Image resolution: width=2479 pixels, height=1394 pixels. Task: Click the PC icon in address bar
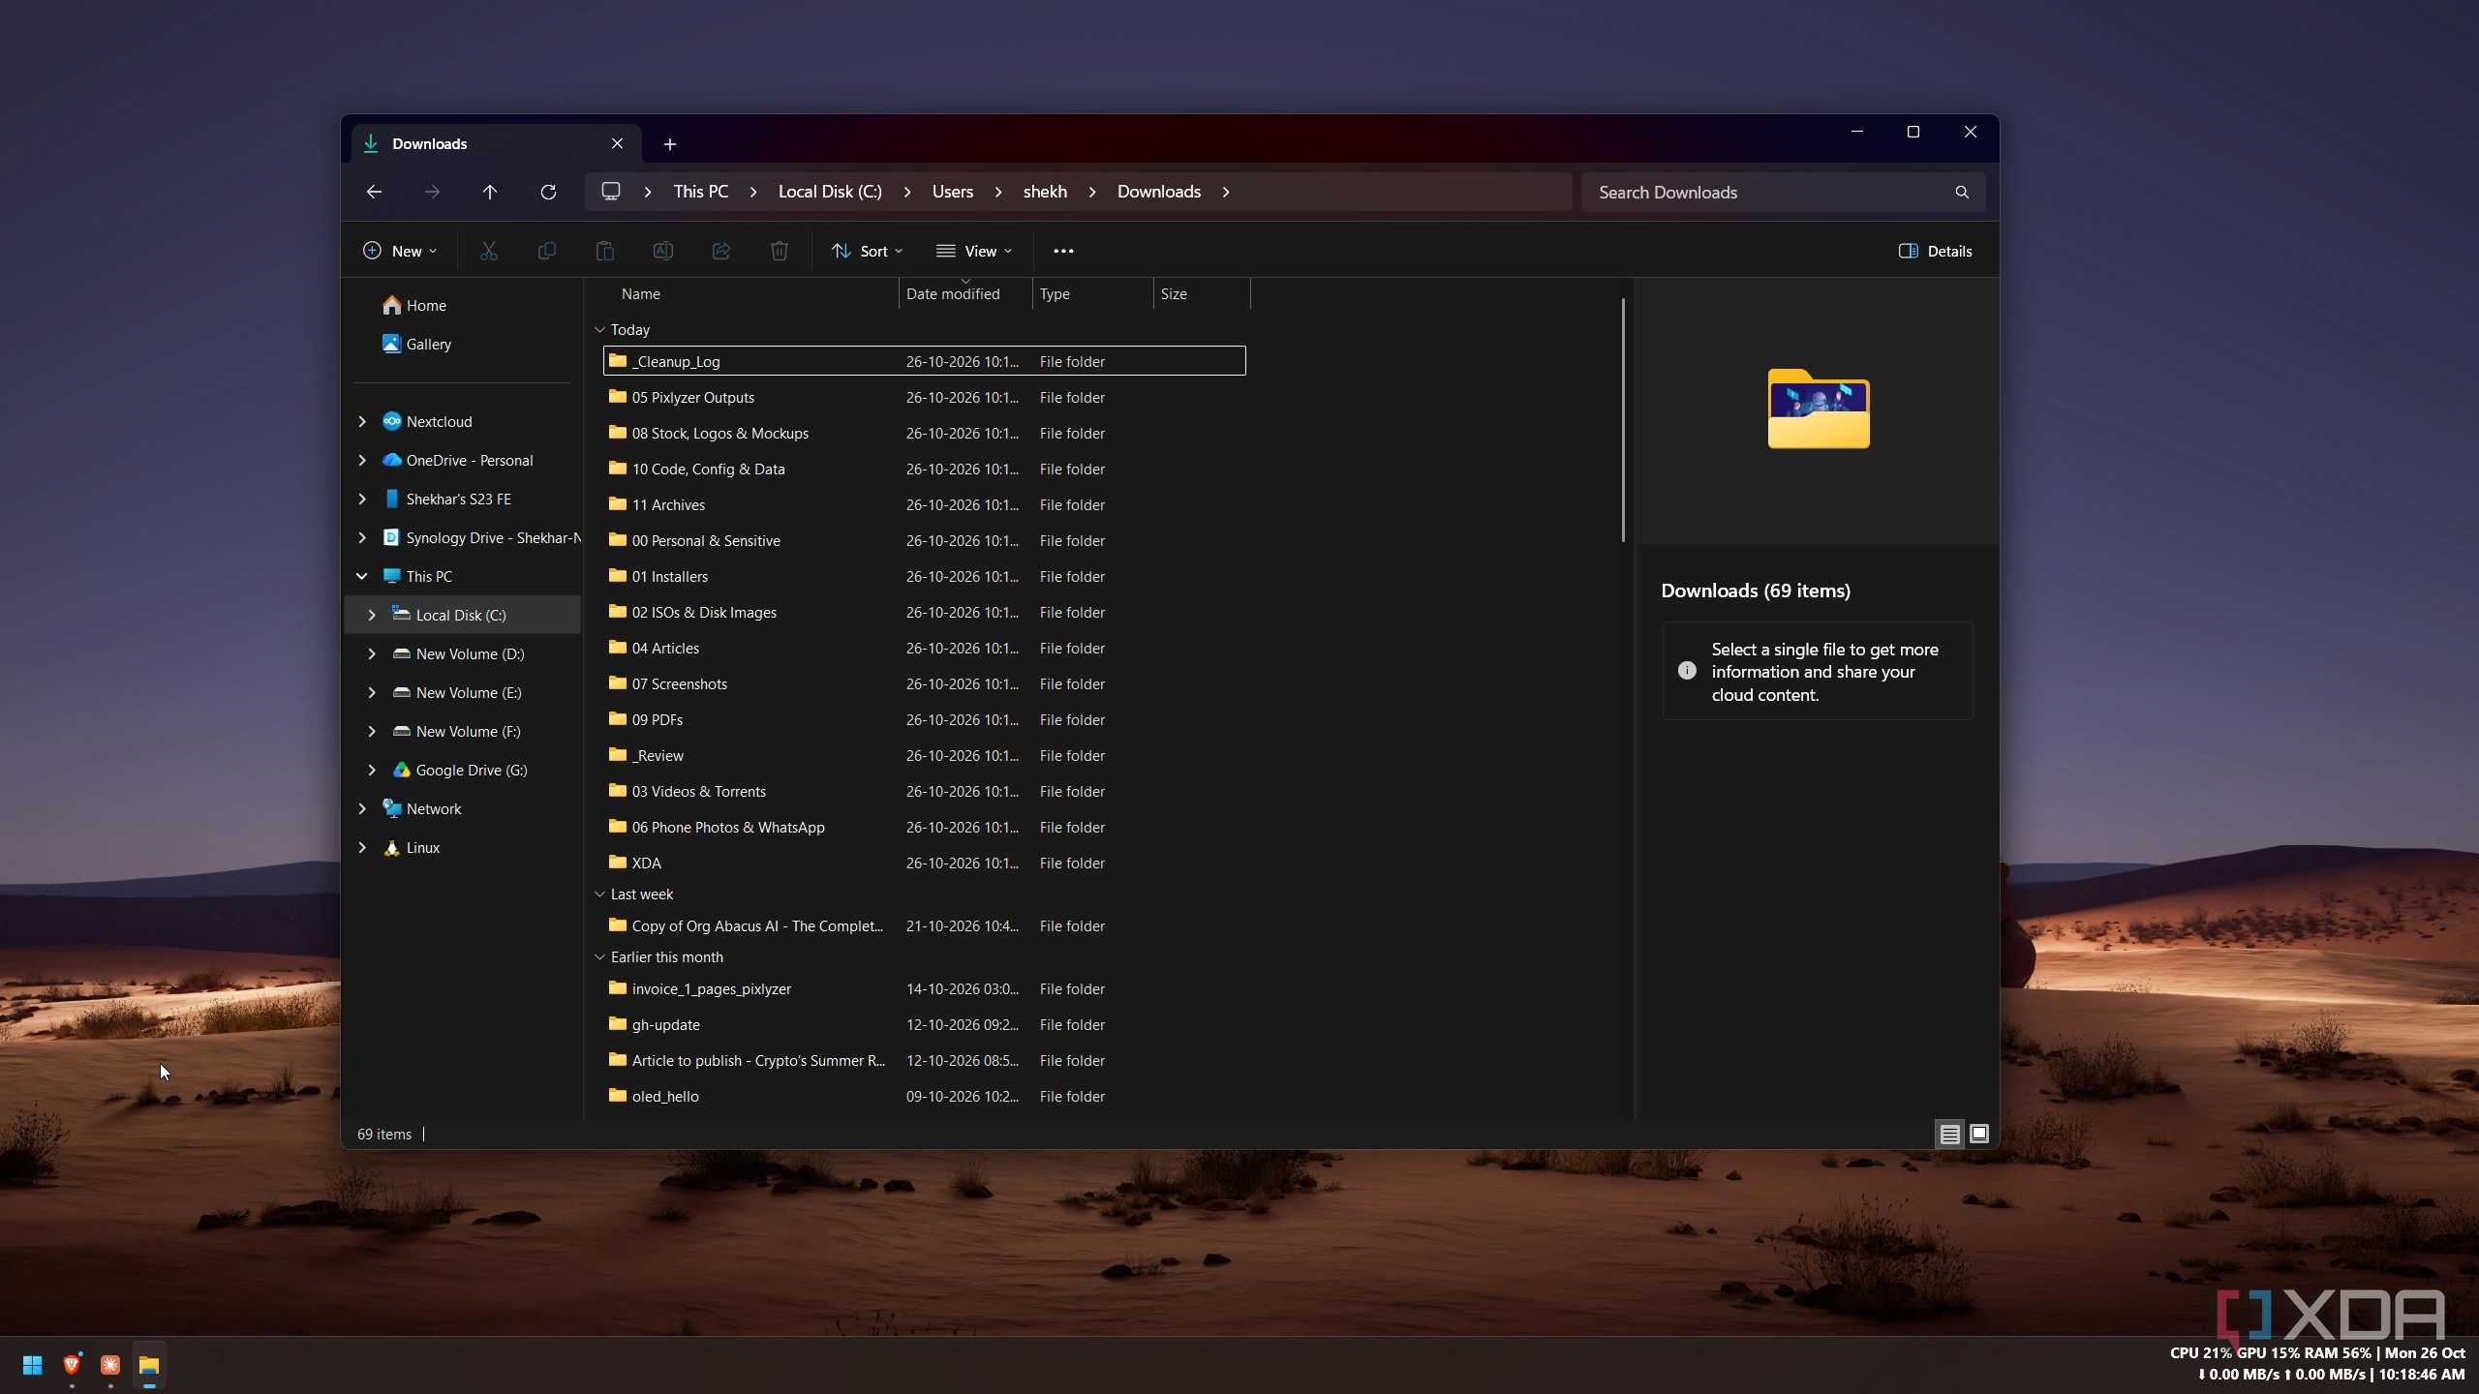(611, 191)
